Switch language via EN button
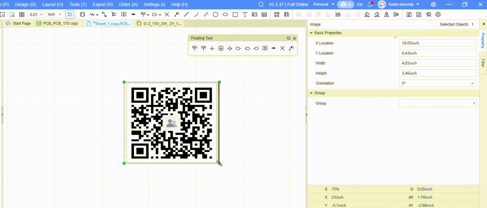Screen dimensions: 487x208 click(x=360, y=4)
